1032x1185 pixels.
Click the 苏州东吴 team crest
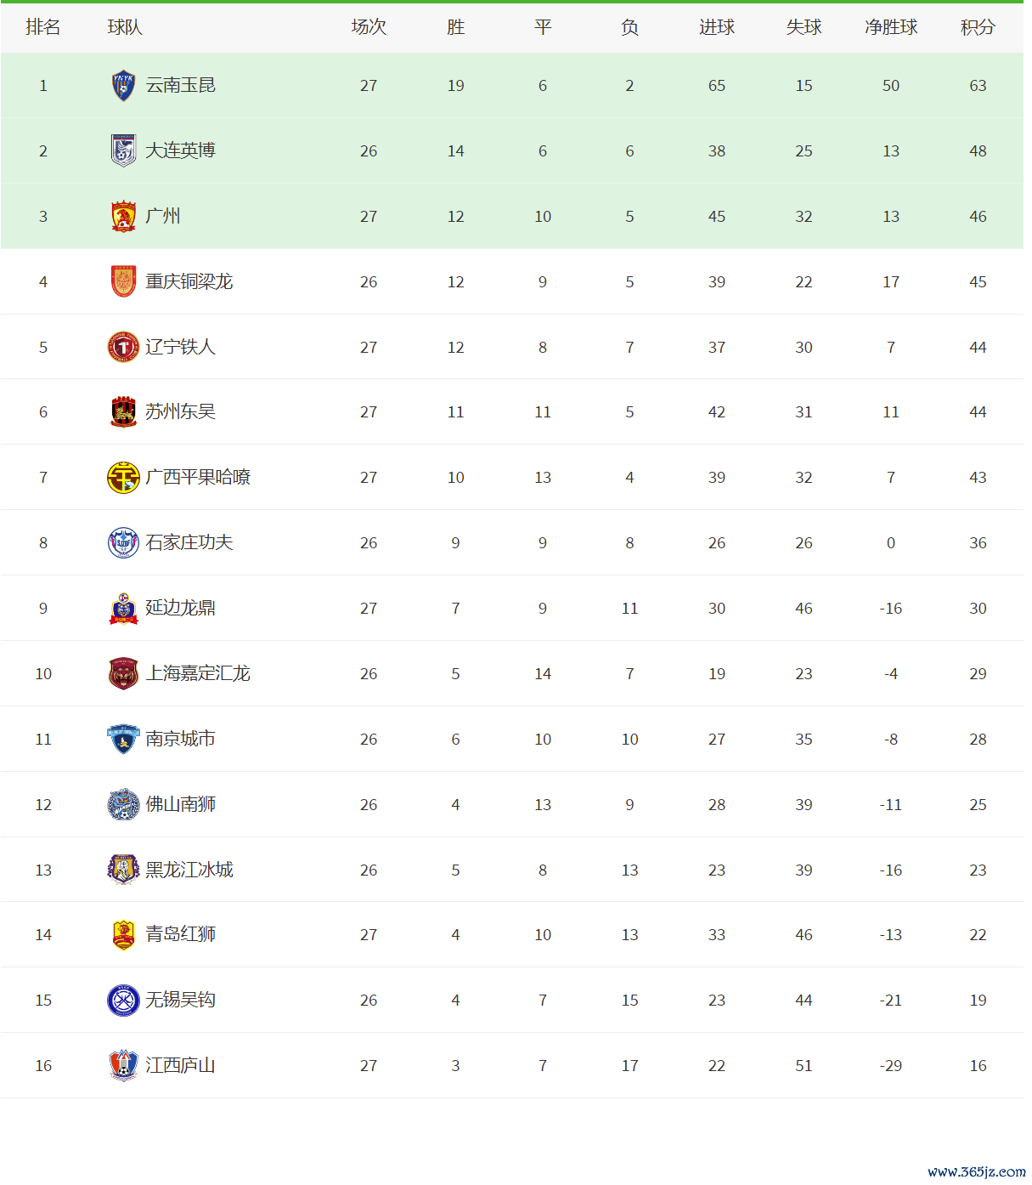123,412
